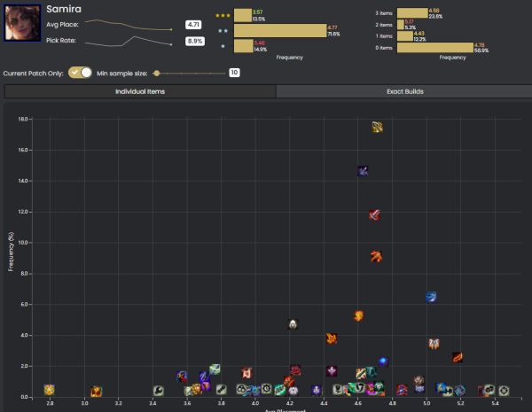Image resolution: width=532 pixels, height=412 pixels.
Task: Click the blue item icon near 6.5% frequency
Action: 431,297
